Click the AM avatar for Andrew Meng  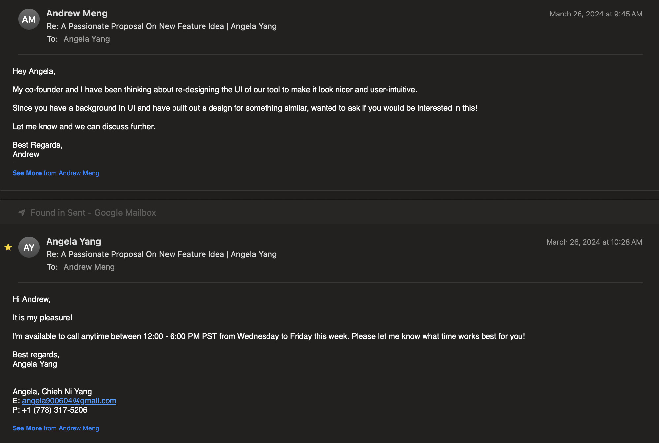click(x=29, y=19)
